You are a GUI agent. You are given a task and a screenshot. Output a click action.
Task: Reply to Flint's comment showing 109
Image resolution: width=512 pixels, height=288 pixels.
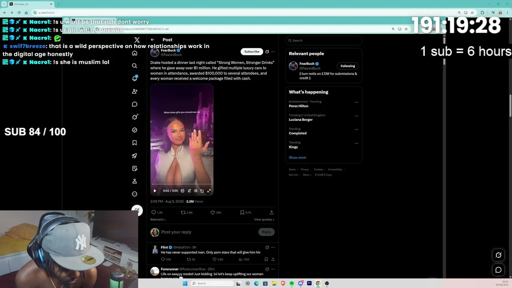click(x=166, y=259)
